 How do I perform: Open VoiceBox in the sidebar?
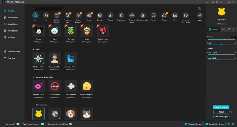pyautogui.click(x=10, y=11)
